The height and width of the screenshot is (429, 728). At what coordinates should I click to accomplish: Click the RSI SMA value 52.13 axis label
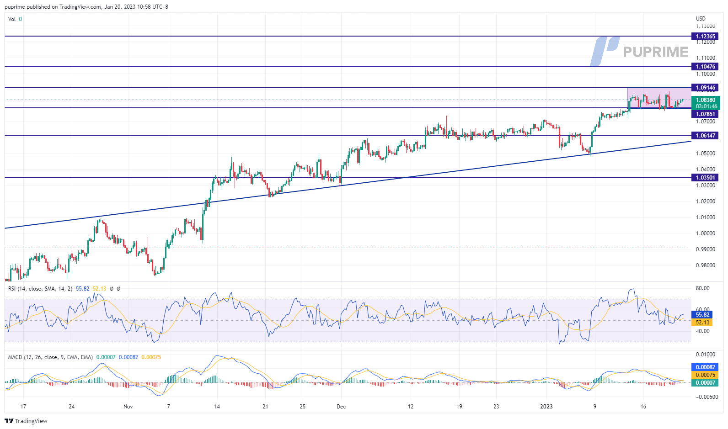[702, 323]
